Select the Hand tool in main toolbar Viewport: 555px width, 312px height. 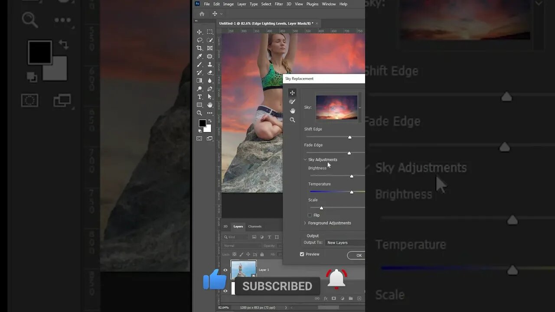point(210,105)
